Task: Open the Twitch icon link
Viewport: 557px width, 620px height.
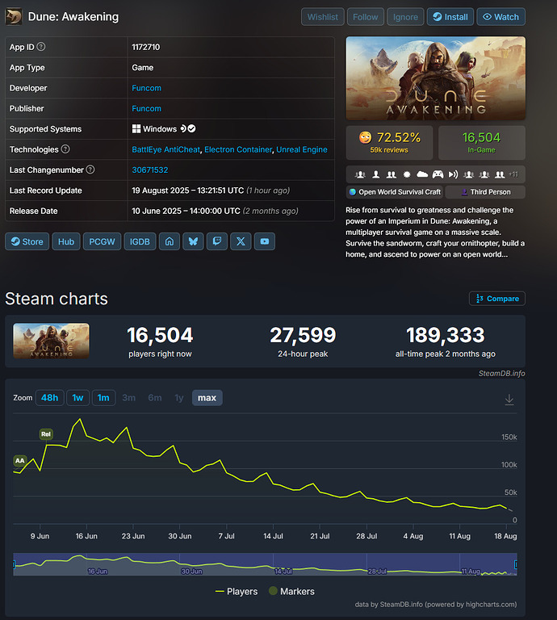Action: [216, 241]
